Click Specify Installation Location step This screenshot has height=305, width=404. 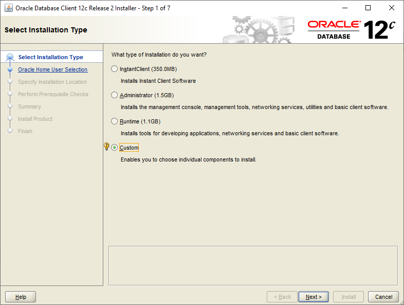(52, 82)
